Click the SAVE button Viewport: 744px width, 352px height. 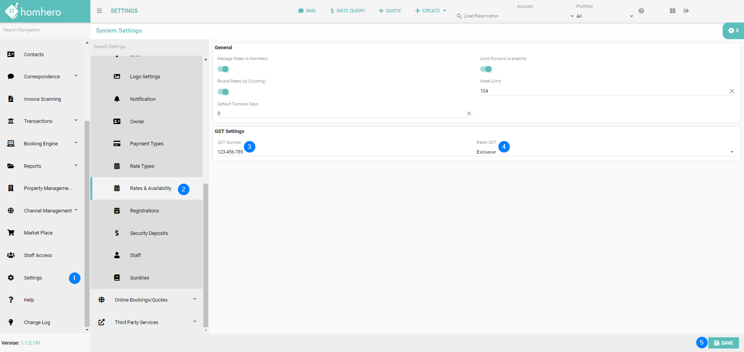(x=723, y=343)
